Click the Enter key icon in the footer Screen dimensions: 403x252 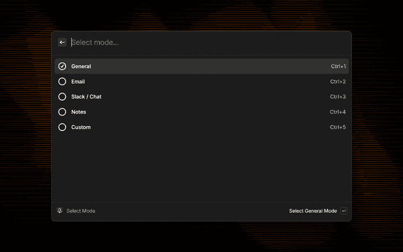(344, 211)
